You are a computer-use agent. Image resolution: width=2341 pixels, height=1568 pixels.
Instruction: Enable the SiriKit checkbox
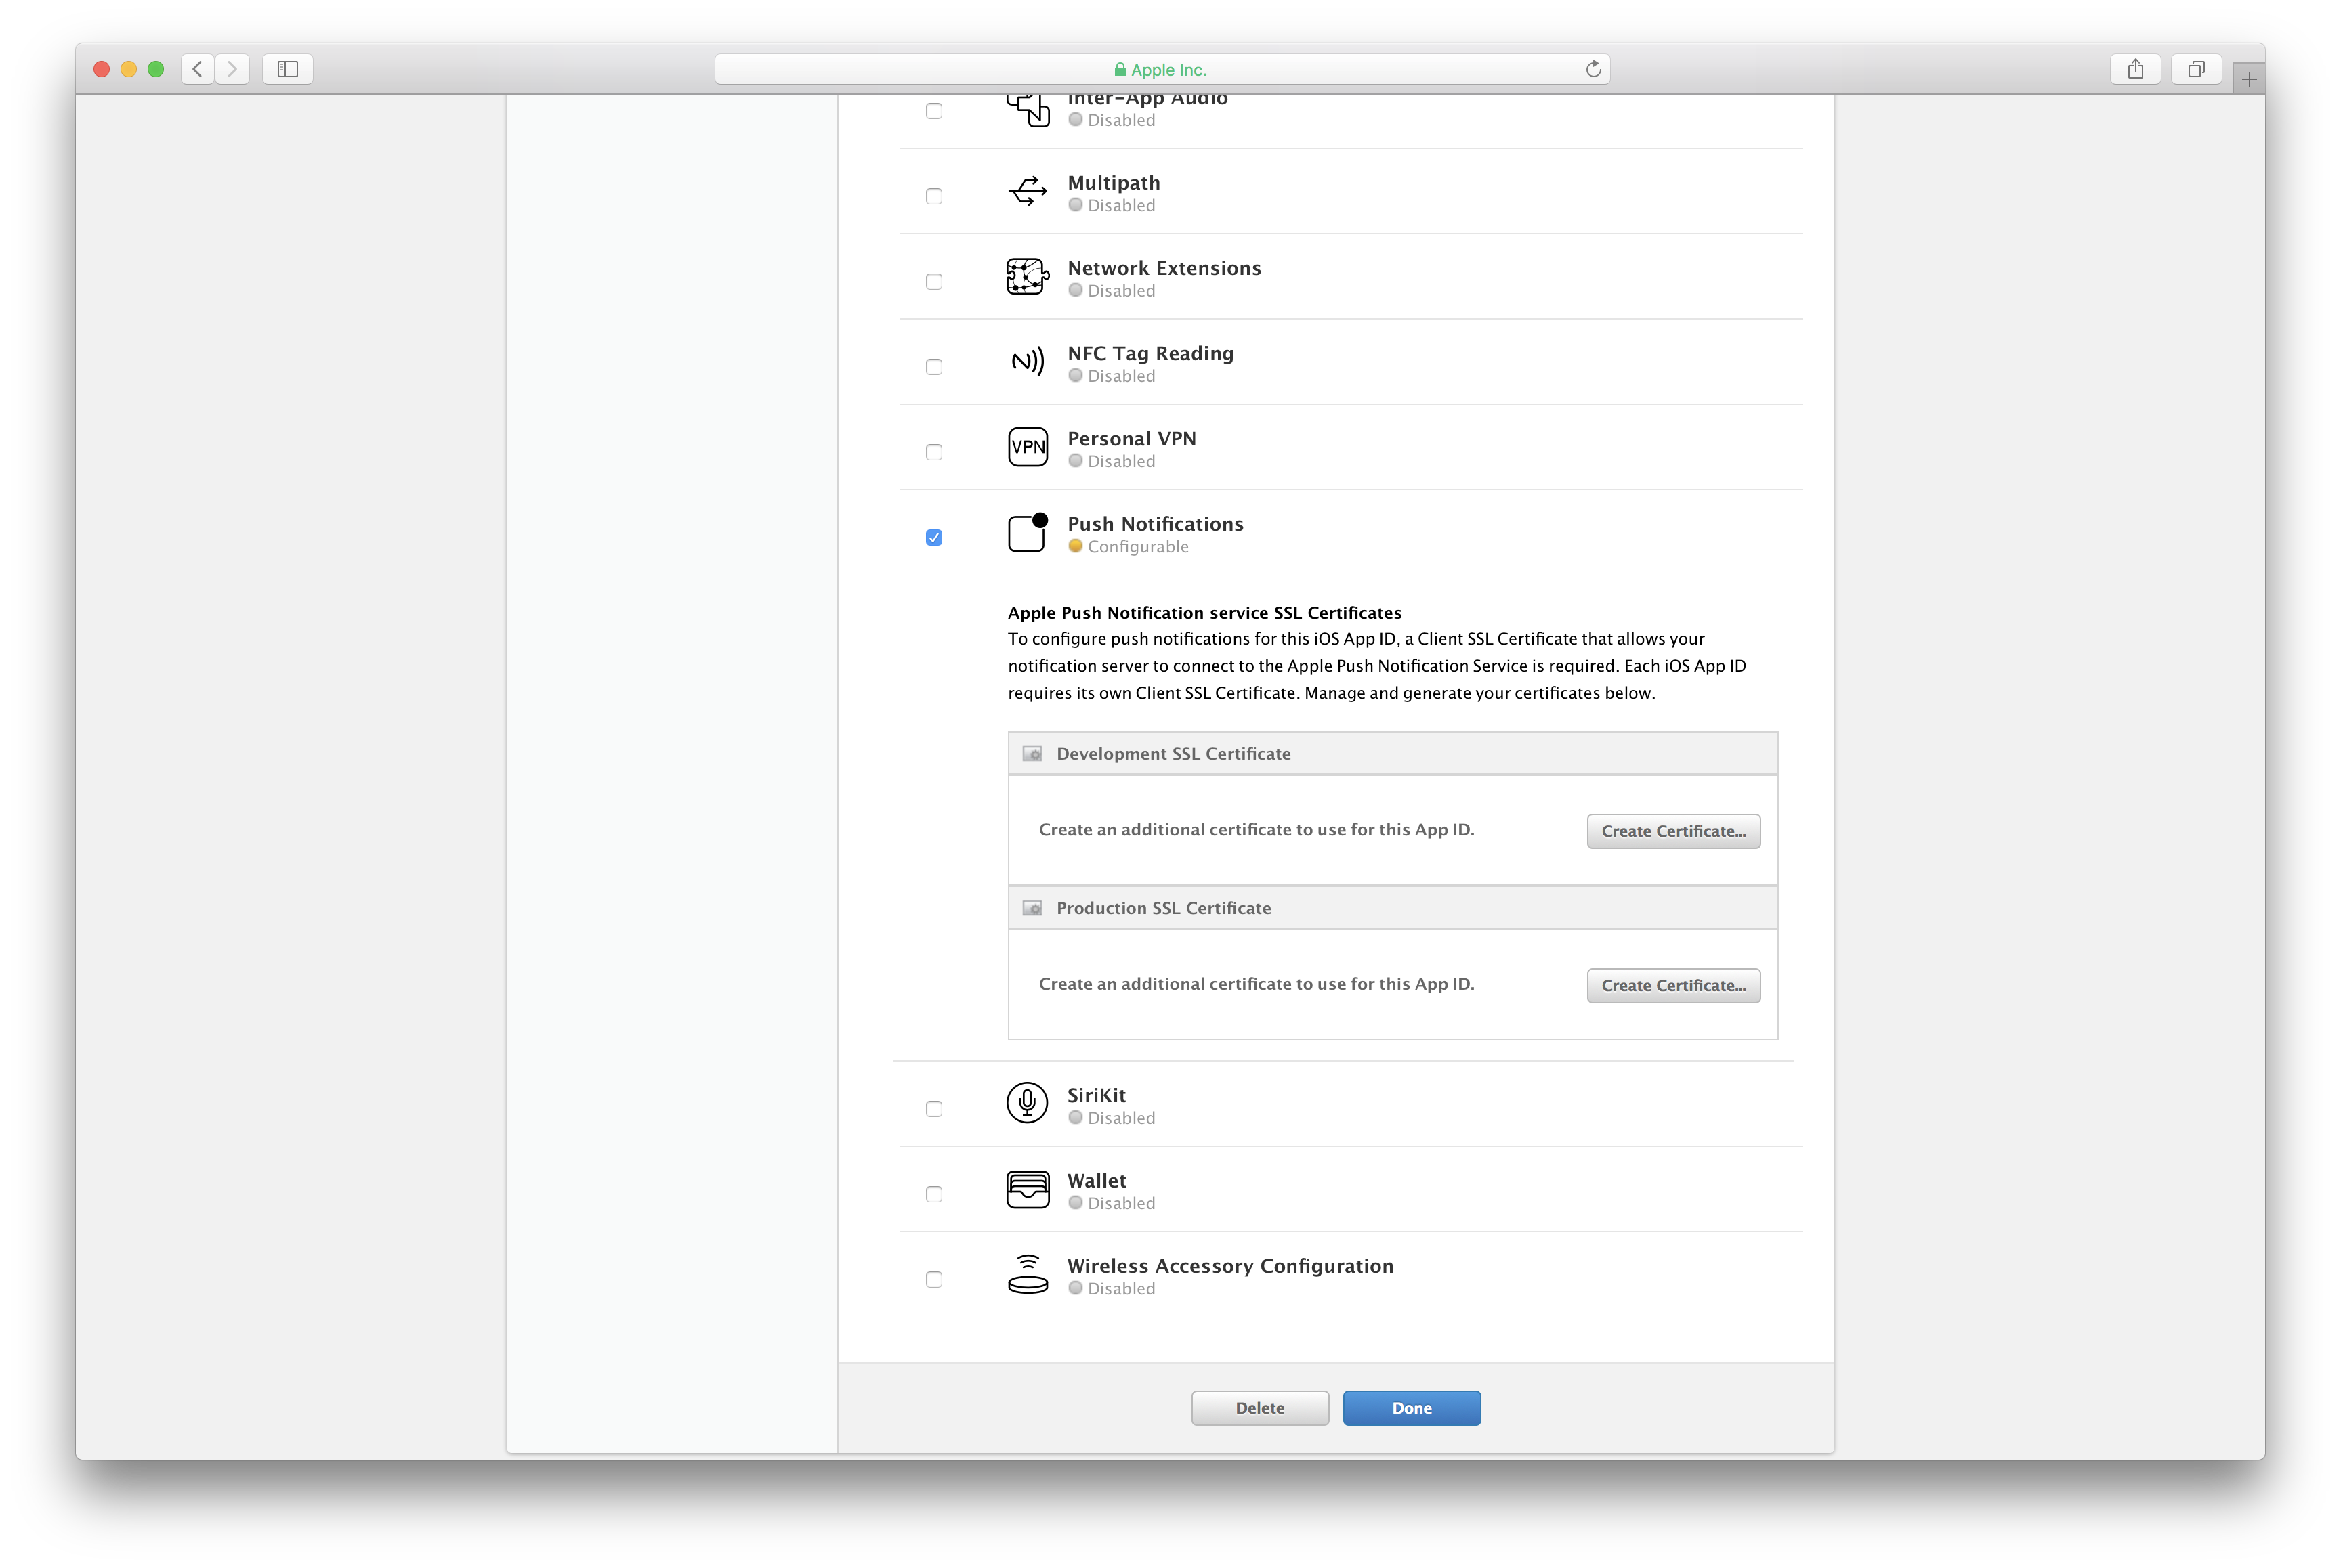coord(934,1109)
